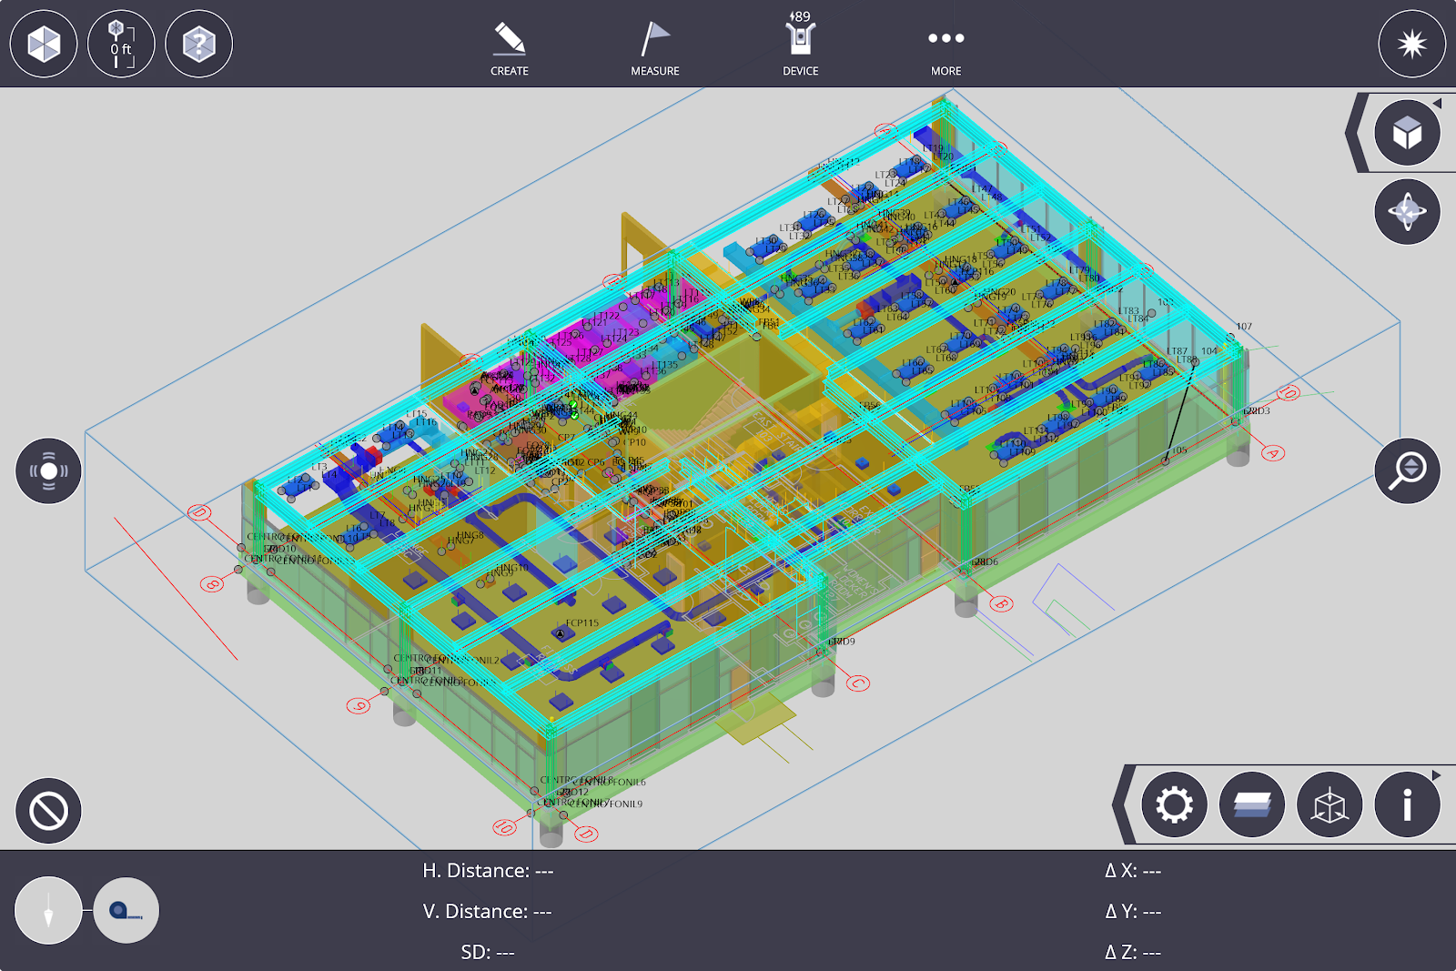The width and height of the screenshot is (1456, 971).
Task: Open the layers manager button
Action: 1251,804
